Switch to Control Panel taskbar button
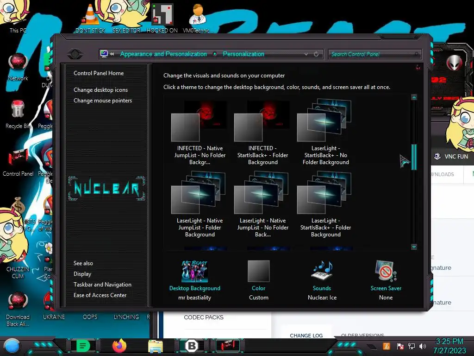474x356 pixels. [228, 346]
